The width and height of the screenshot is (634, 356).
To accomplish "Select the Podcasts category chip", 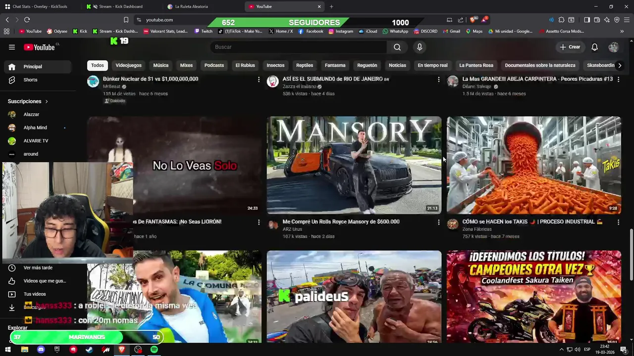I will pos(214,65).
